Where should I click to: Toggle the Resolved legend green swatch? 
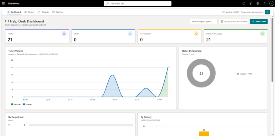pos(12,104)
